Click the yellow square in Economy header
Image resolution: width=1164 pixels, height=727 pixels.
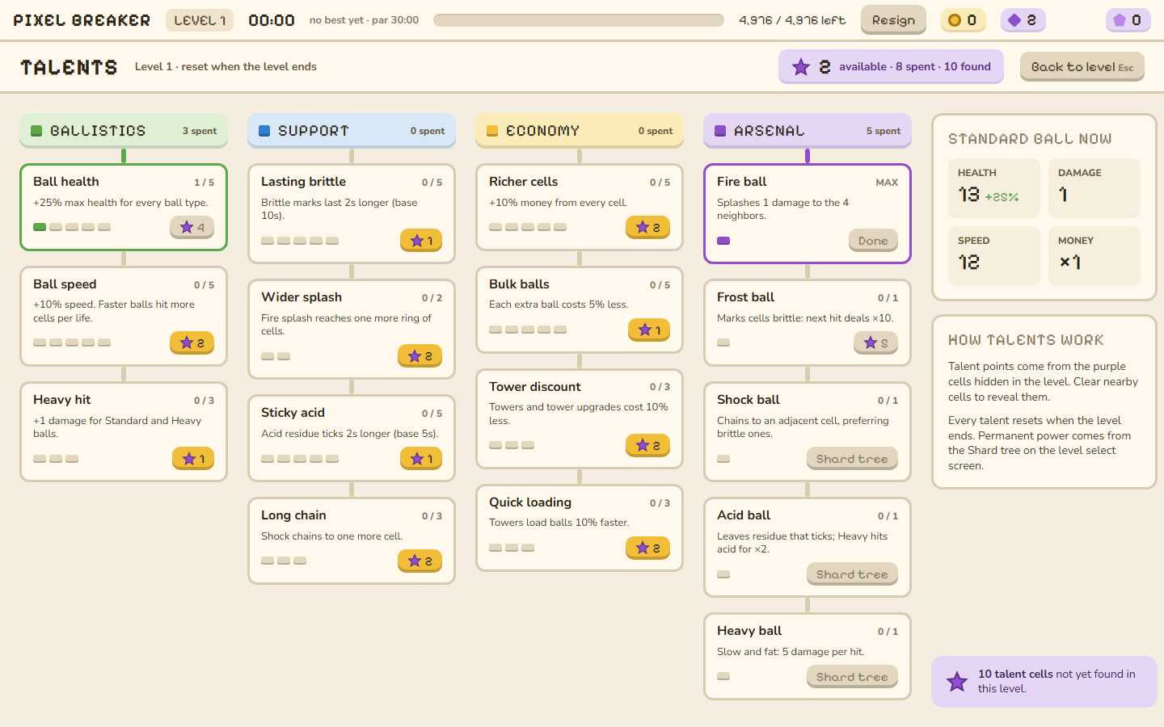coord(492,131)
